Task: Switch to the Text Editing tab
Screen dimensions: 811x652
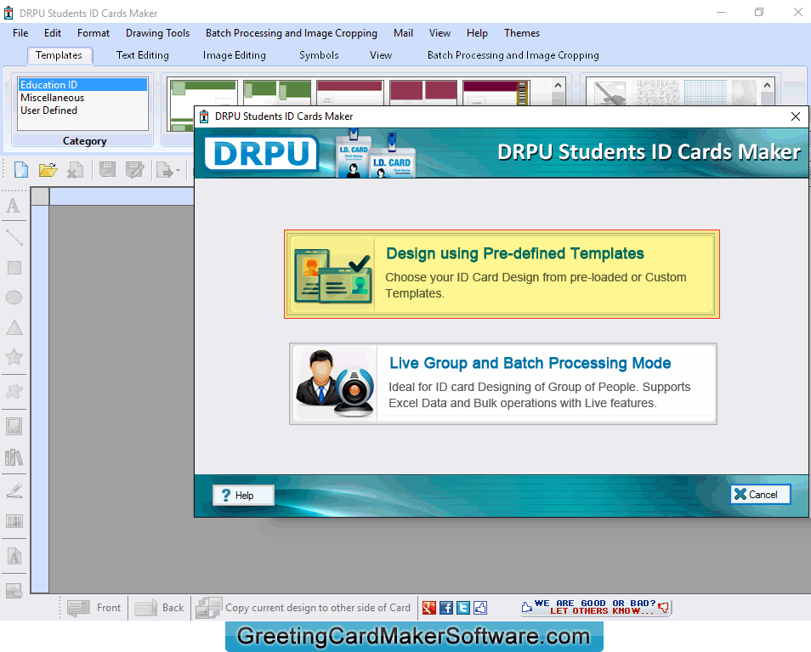Action: coord(142,55)
